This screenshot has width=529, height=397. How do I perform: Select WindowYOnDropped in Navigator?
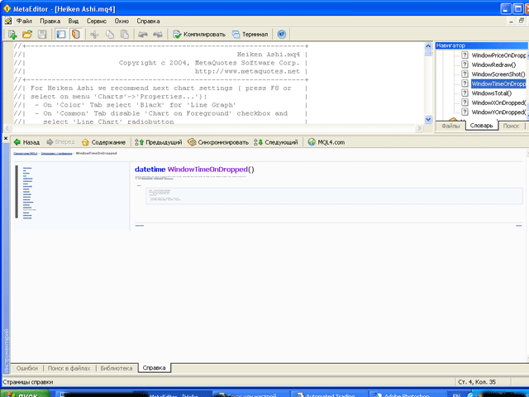pyautogui.click(x=498, y=112)
